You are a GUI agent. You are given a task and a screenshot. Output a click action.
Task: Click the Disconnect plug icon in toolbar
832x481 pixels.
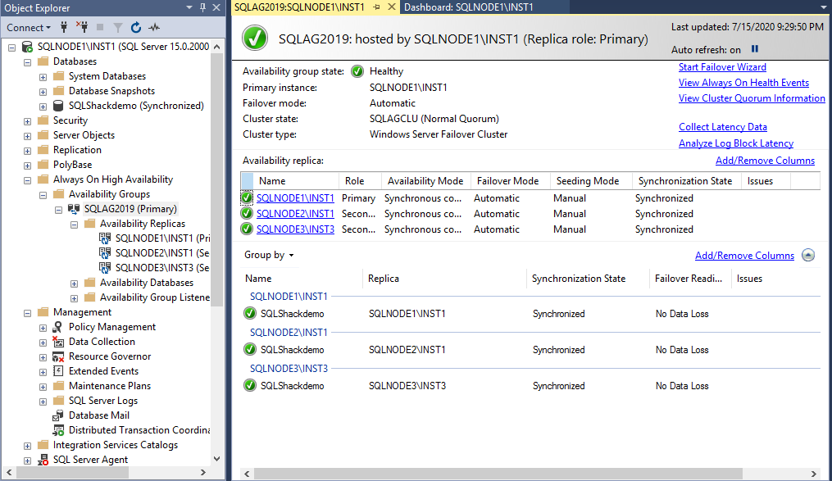[82, 27]
